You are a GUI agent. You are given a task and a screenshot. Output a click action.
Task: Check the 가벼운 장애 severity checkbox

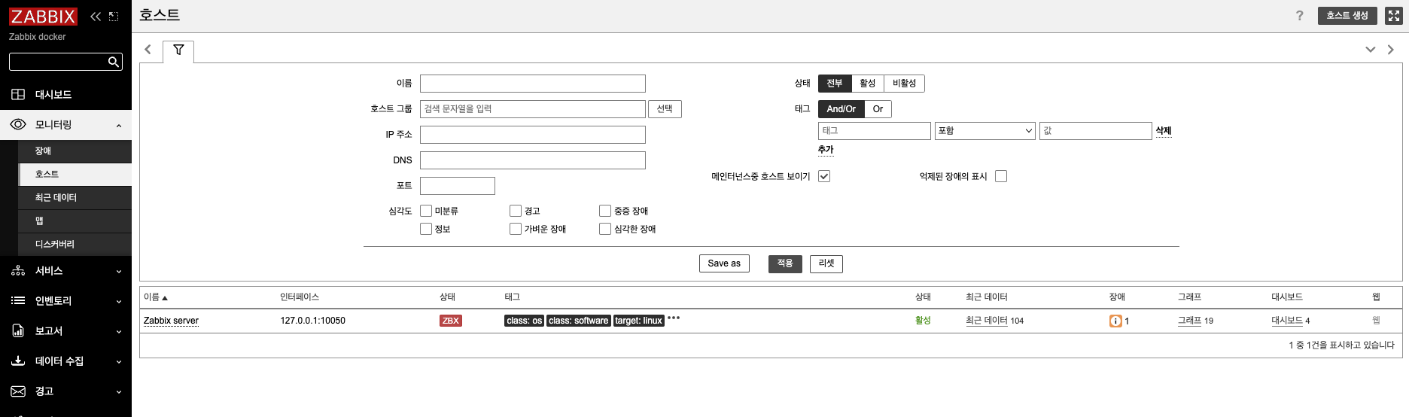click(x=516, y=229)
